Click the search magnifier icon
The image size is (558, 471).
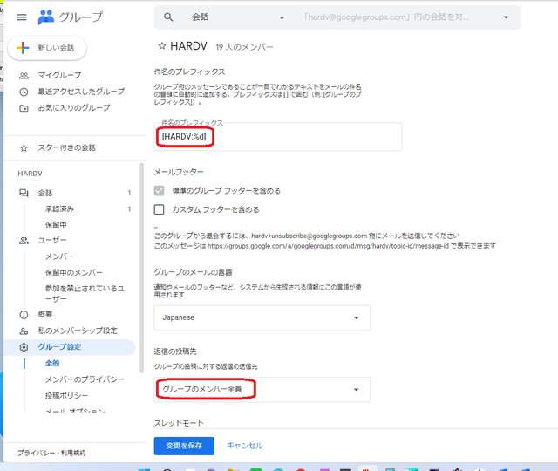[x=168, y=17]
